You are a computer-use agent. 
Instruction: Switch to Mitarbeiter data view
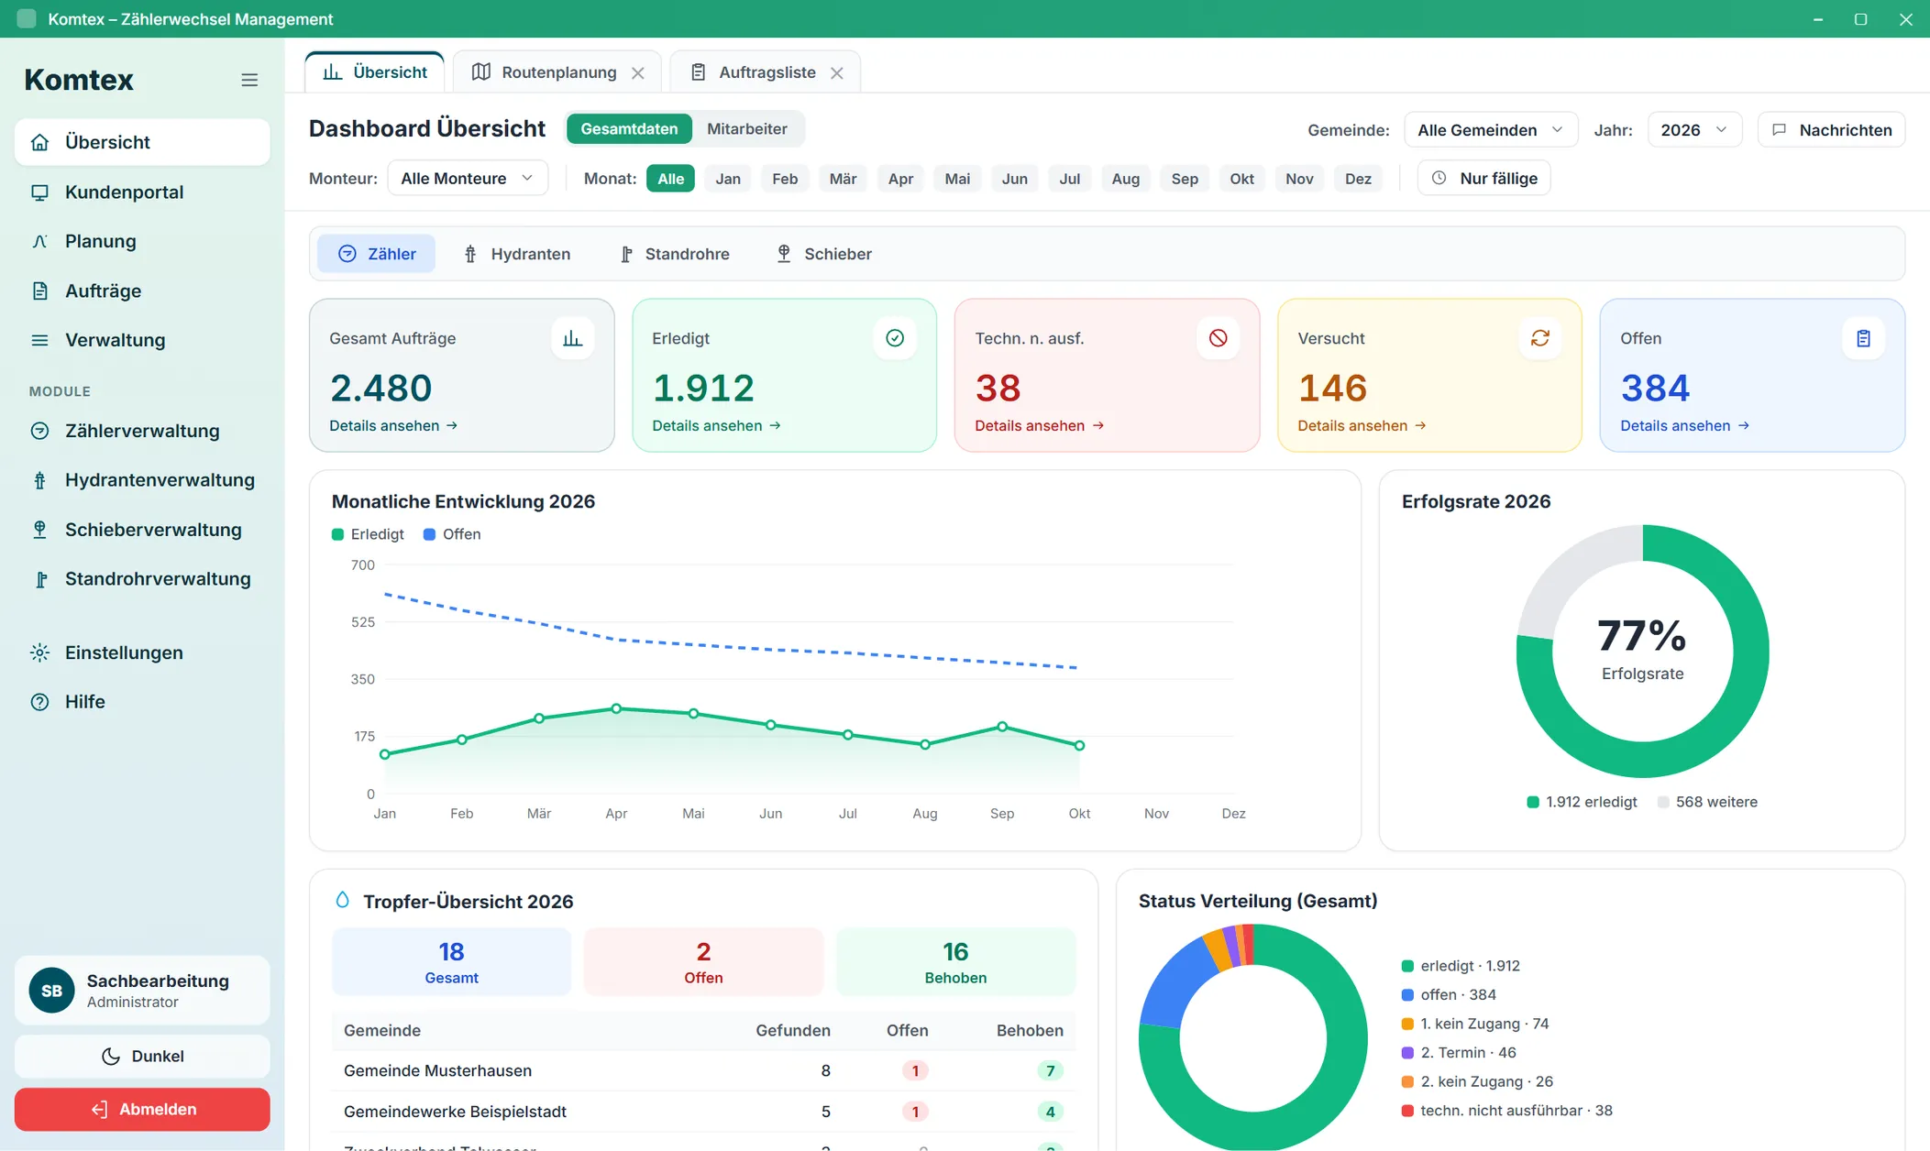pyautogui.click(x=746, y=129)
